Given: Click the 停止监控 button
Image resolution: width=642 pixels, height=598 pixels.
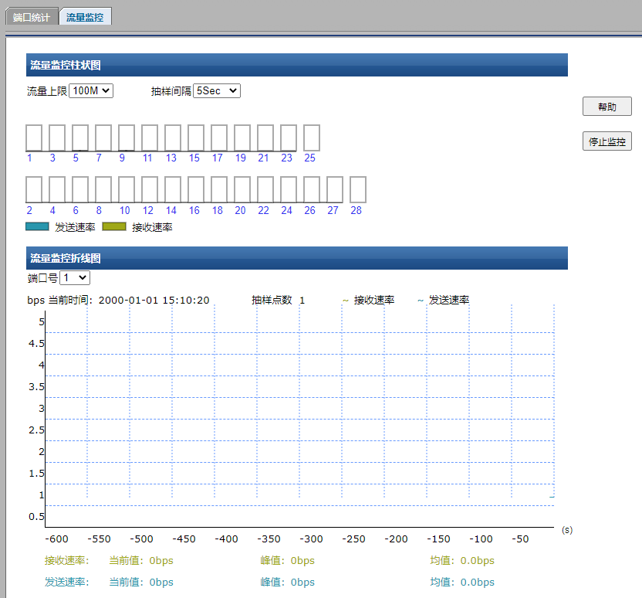Looking at the screenshot, I should pyautogui.click(x=607, y=141).
